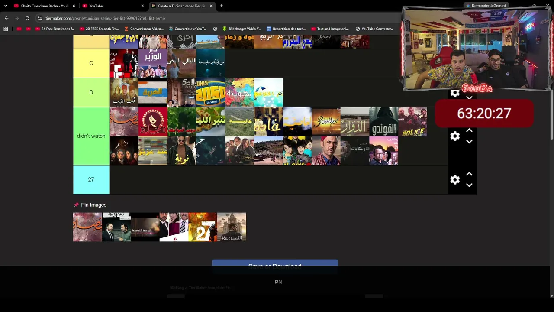Open the "Repartition des tach..." bookmark
Screen dimensions: 554x312
pyautogui.click(x=286, y=29)
